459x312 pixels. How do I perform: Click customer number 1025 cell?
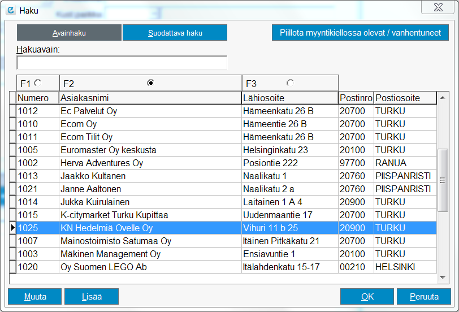(38, 228)
